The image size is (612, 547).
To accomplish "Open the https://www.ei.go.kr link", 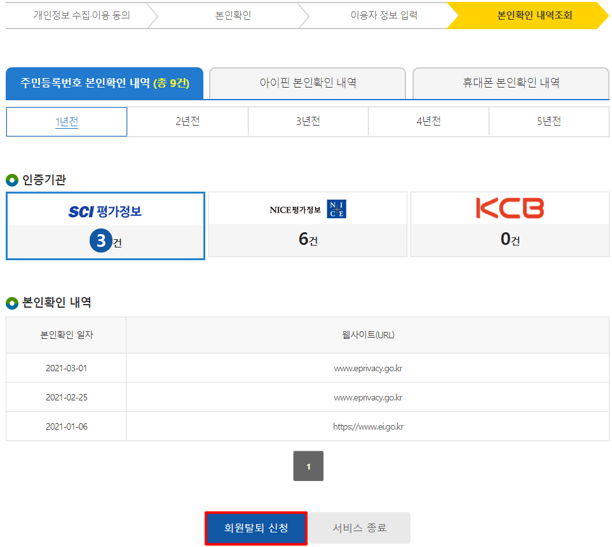I will pyautogui.click(x=369, y=426).
